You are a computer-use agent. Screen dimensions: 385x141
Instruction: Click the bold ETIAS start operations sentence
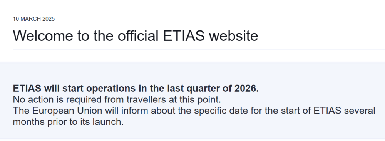coord(136,89)
